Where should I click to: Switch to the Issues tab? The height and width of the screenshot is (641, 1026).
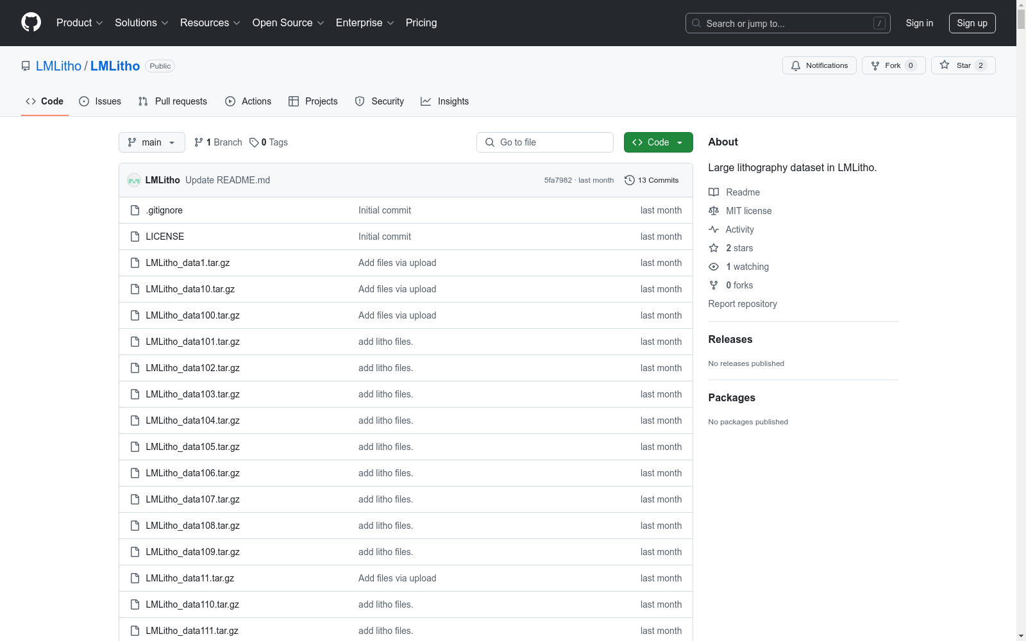coord(100,101)
